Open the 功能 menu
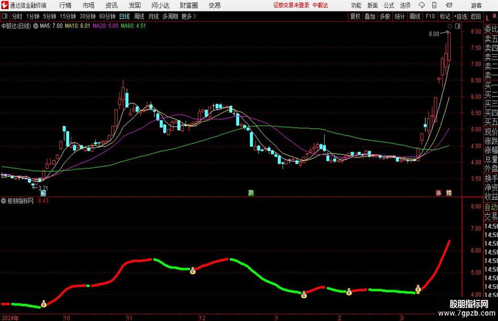Viewport: 498px width, 321px height. pyautogui.click(x=356, y=5)
